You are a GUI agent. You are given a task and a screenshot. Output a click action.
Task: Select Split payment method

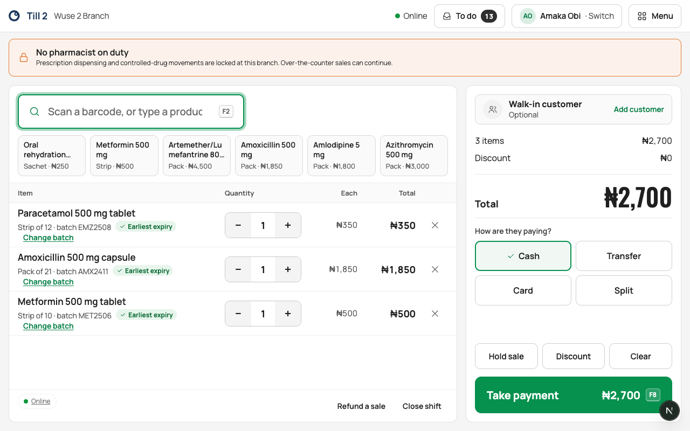(624, 290)
